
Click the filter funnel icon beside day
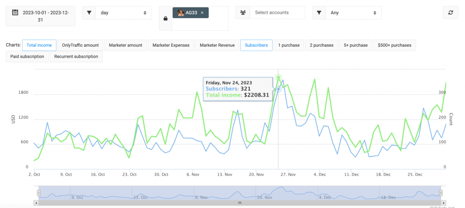(89, 13)
